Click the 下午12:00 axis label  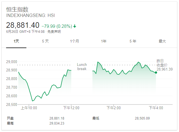click(71, 108)
